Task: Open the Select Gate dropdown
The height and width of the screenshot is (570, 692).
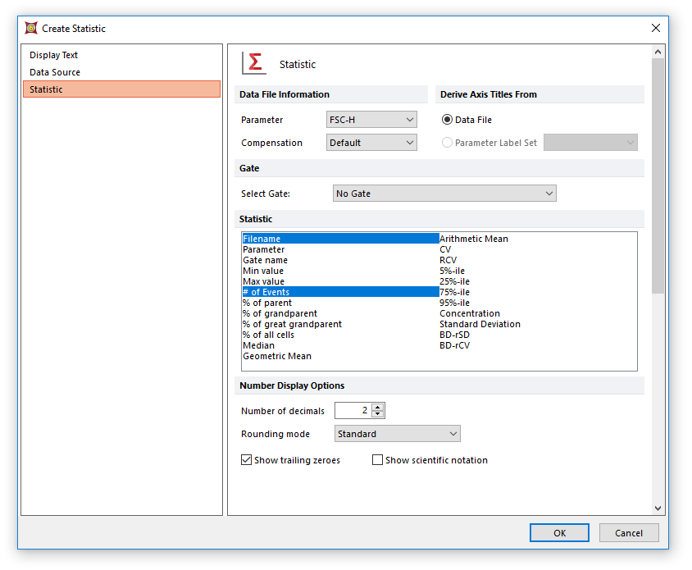Action: pos(445,194)
